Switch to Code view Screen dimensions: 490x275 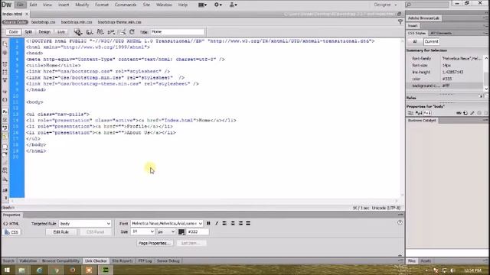click(x=13, y=32)
